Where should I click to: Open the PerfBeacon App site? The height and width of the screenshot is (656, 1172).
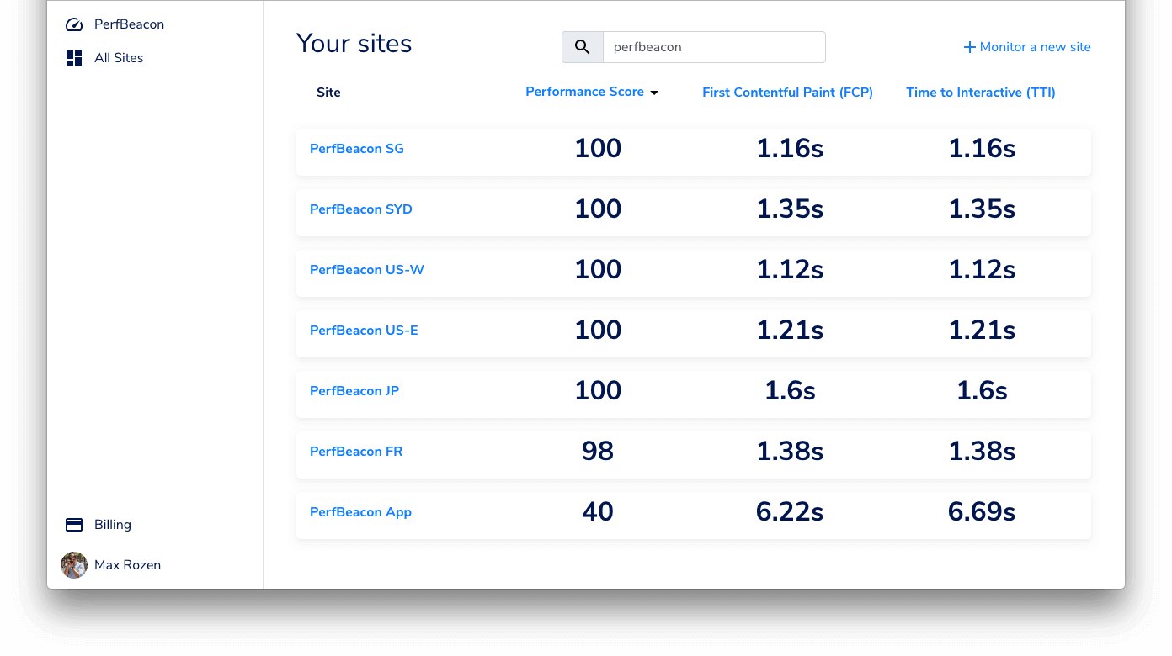click(360, 512)
